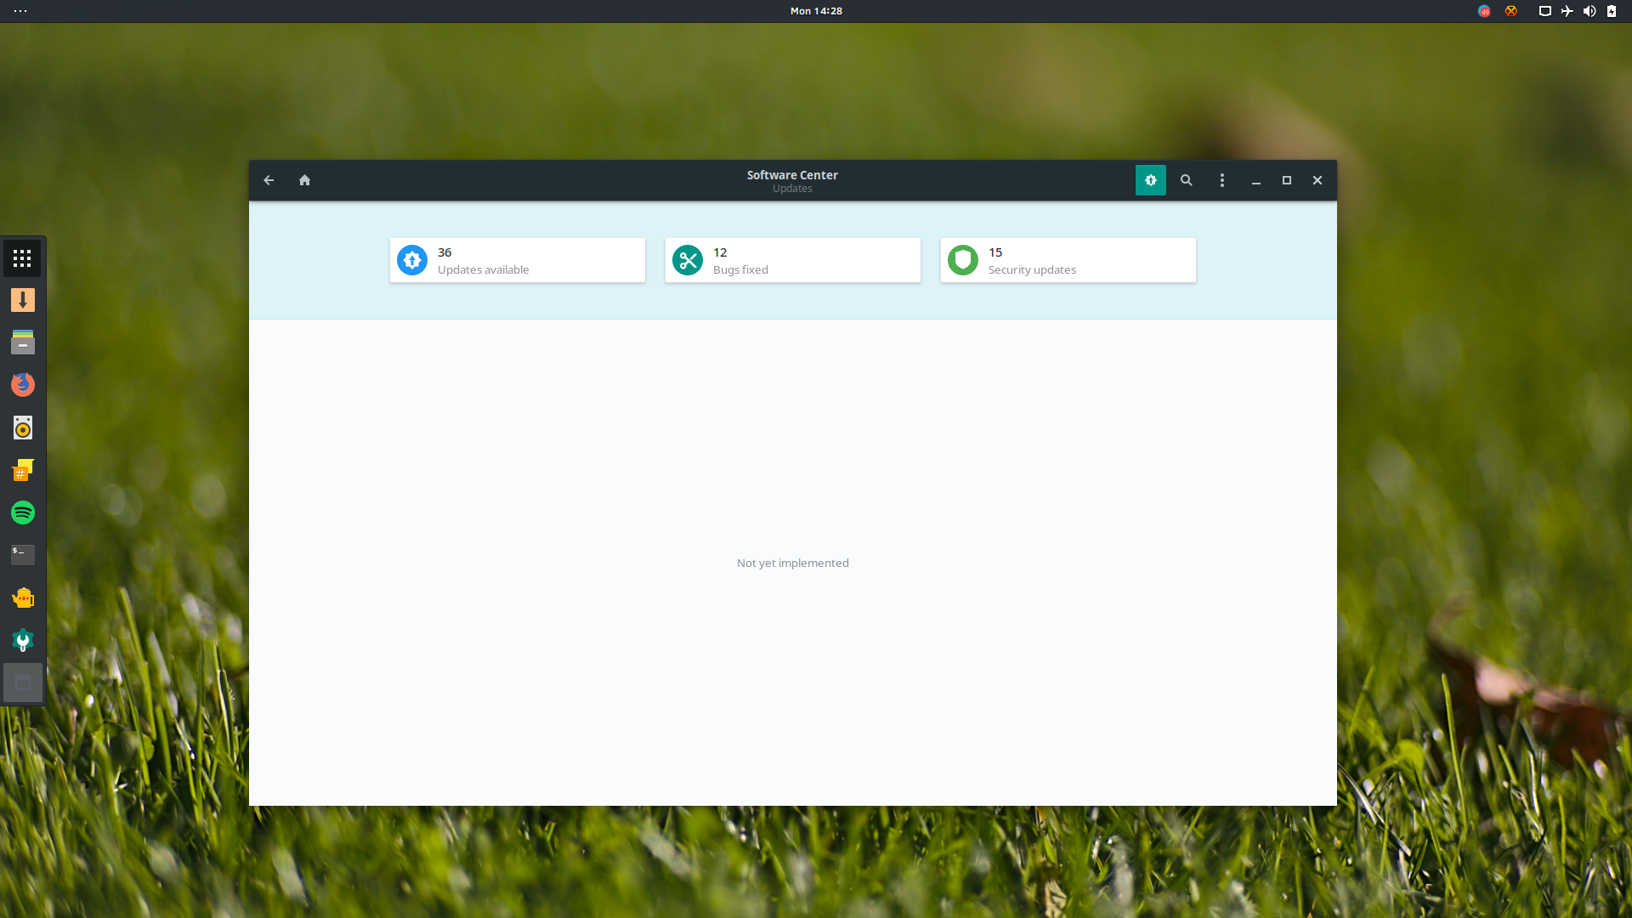Launch Firefox from the dock

pyautogui.click(x=23, y=385)
